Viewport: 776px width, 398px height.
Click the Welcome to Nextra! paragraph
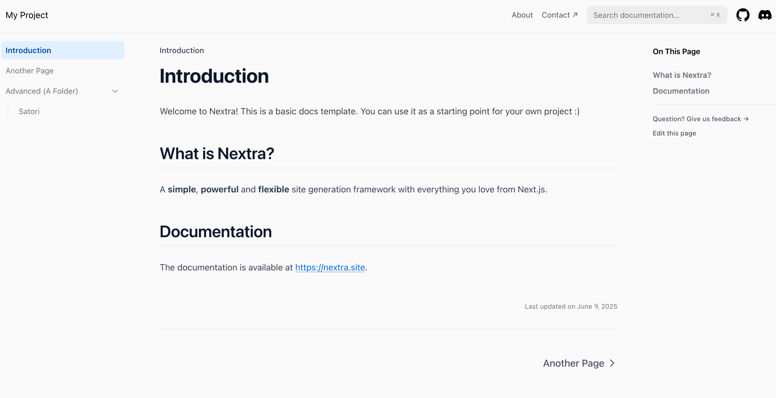[370, 111]
